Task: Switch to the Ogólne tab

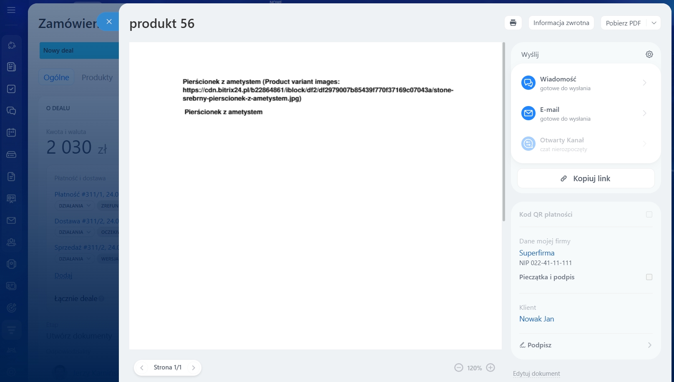Action: click(56, 77)
